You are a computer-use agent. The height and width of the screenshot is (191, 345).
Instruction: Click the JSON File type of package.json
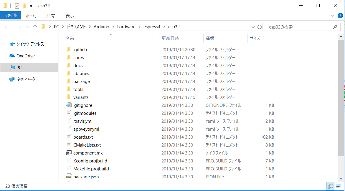(x=215, y=177)
